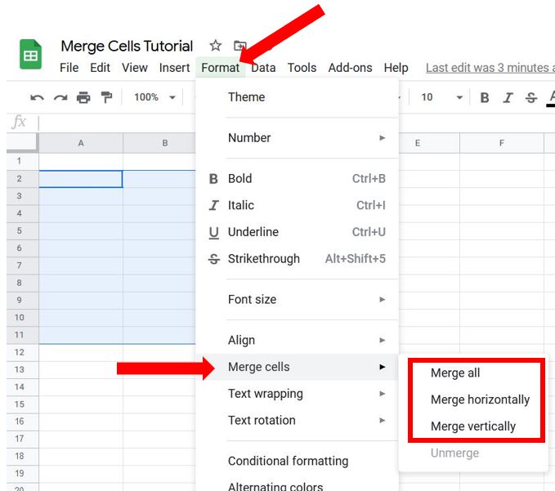Click the Print toolbar icon

coord(83,97)
